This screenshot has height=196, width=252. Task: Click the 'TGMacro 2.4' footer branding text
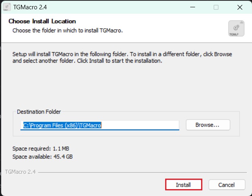point(20,172)
